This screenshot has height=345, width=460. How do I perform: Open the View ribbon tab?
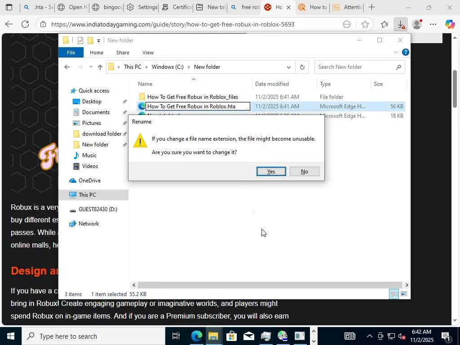tap(148, 53)
